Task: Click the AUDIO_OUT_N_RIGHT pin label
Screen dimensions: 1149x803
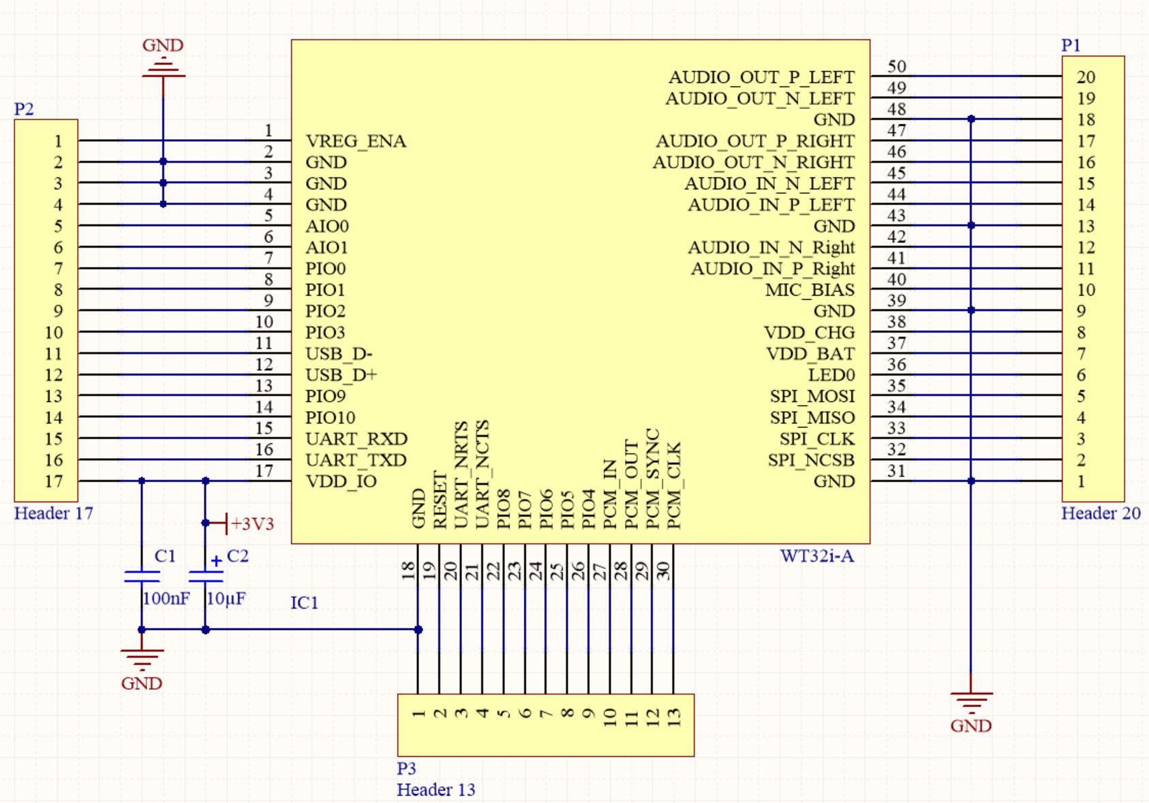Action: [754, 162]
